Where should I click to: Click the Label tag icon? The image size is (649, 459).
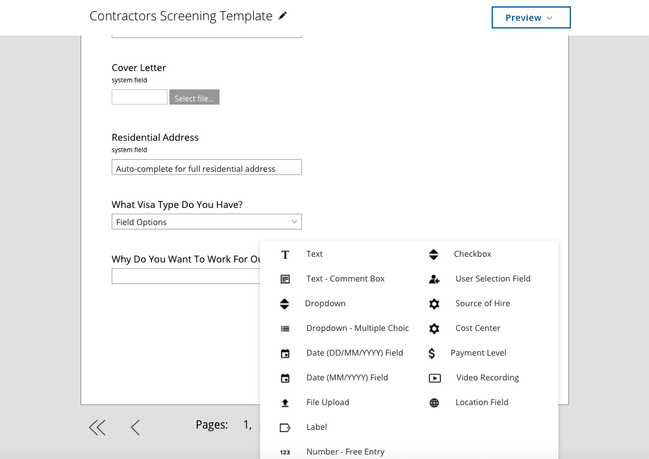pos(285,427)
